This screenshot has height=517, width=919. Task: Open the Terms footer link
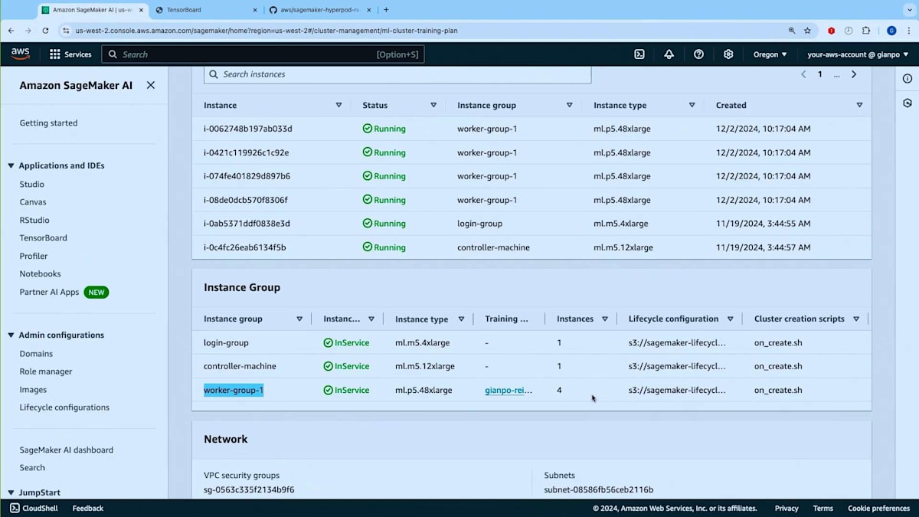pos(823,508)
